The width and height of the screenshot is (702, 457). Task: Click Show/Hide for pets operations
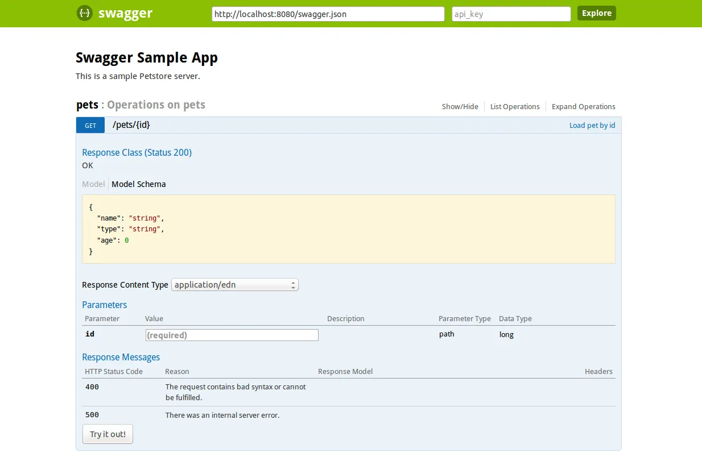[460, 107]
